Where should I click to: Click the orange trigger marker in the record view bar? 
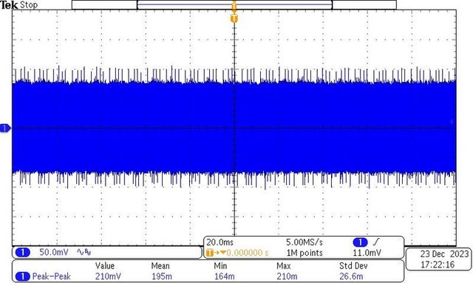[234, 6]
